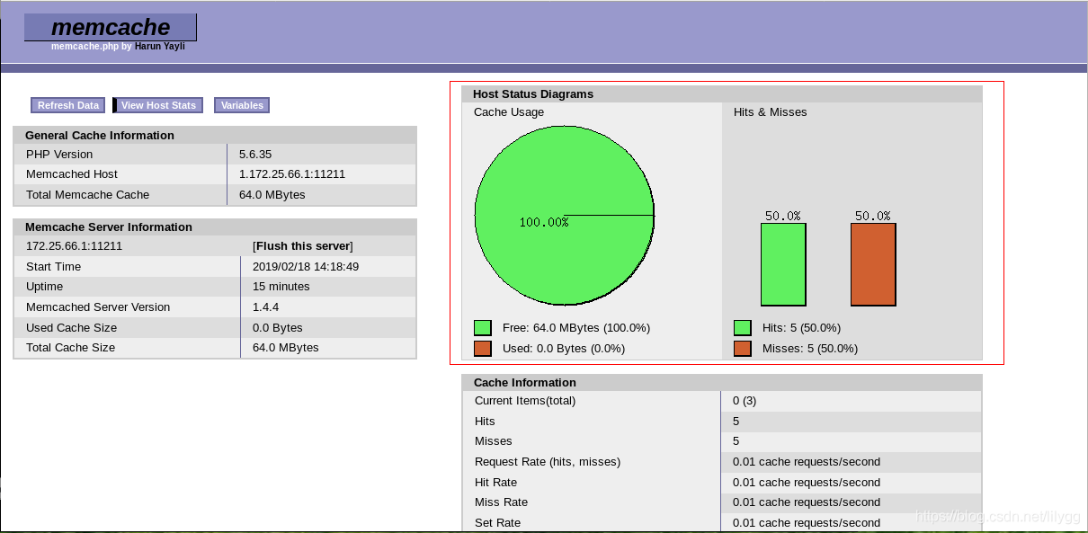Select server address 172.25.66.1:11211
The height and width of the screenshot is (533, 1088).
74,246
